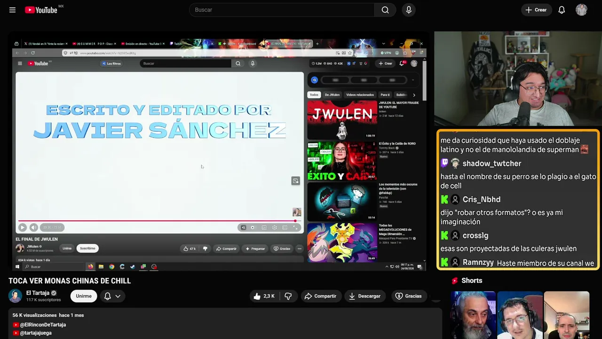602x339 pixels.
Task: Select the De JWulen filter chip
Action: pos(332,95)
